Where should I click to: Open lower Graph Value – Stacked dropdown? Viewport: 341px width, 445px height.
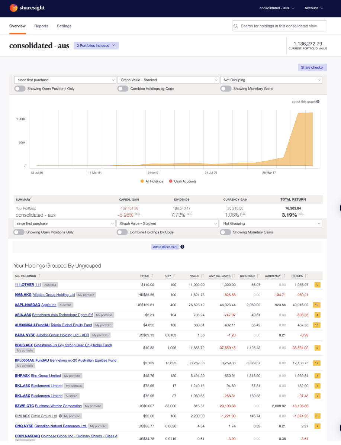pyautogui.click(x=167, y=224)
